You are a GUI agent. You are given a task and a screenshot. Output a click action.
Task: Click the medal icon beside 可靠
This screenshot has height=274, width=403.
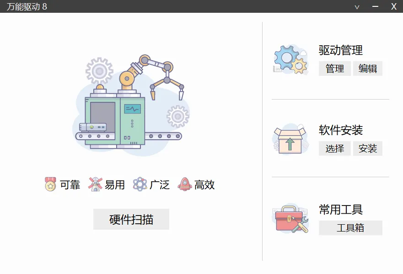(50, 184)
